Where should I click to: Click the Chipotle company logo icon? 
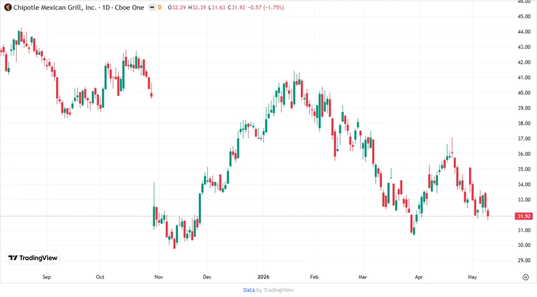pos(8,7)
